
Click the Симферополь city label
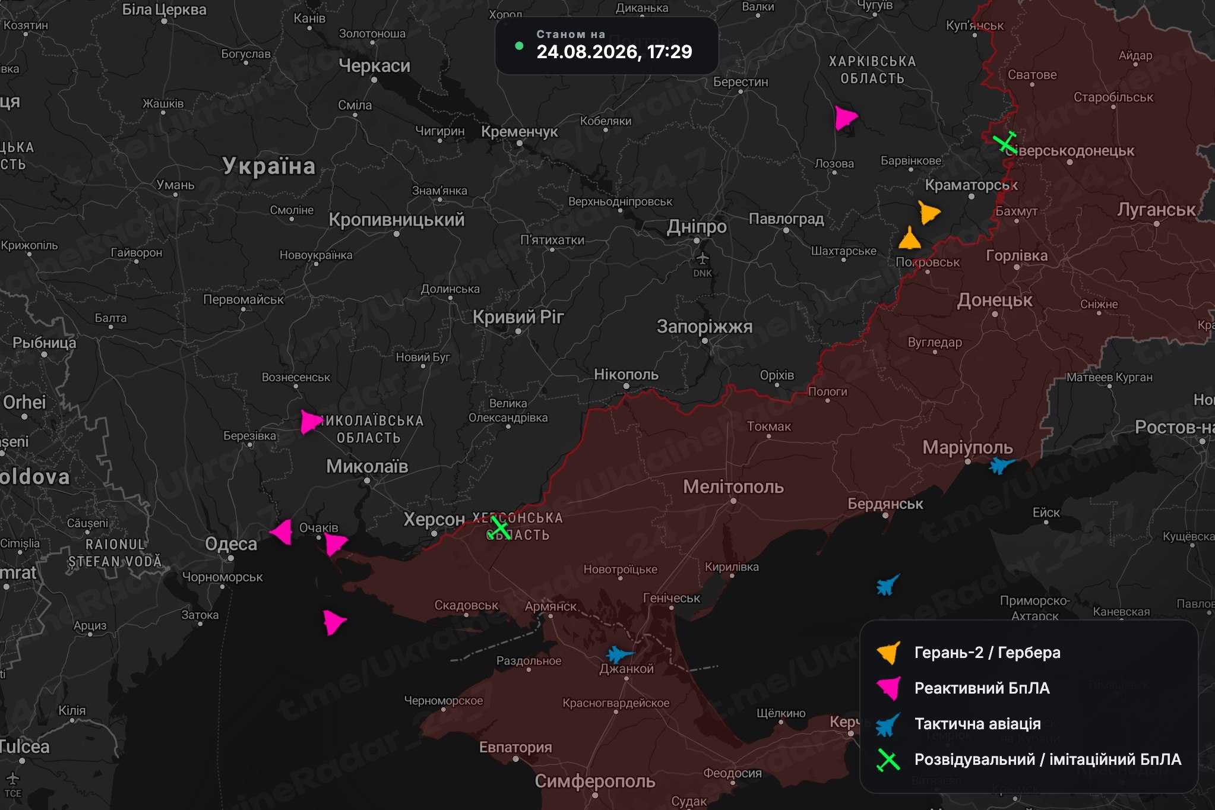point(595,781)
